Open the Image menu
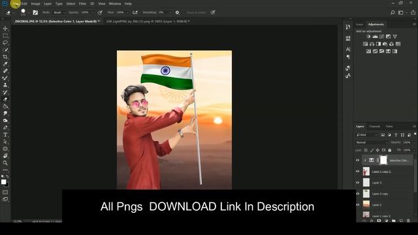This screenshot has height=235, width=418. [x=35, y=4]
